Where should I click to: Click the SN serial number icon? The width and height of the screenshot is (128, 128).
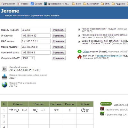point(4,69)
